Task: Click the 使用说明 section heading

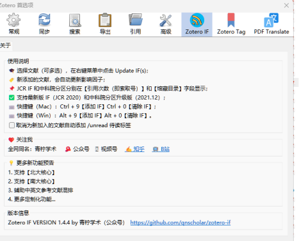Action: pos(18,61)
